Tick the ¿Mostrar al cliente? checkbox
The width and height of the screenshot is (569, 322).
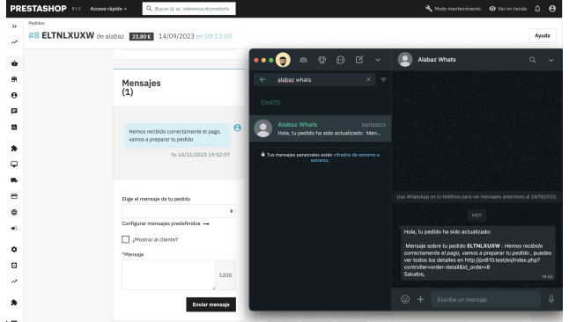click(x=126, y=239)
